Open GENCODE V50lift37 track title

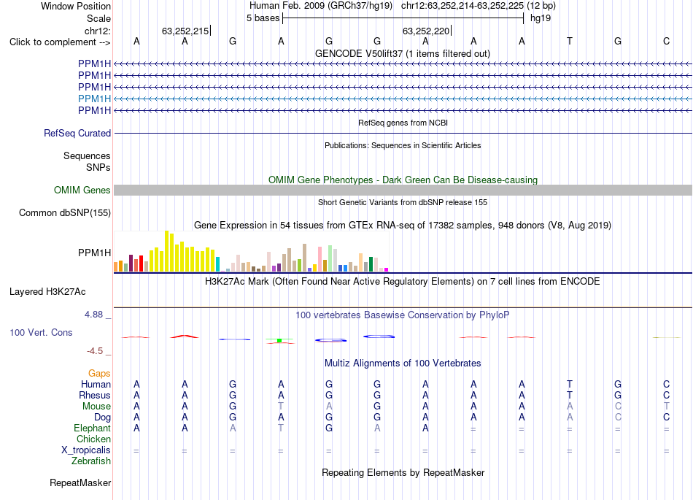(402, 53)
